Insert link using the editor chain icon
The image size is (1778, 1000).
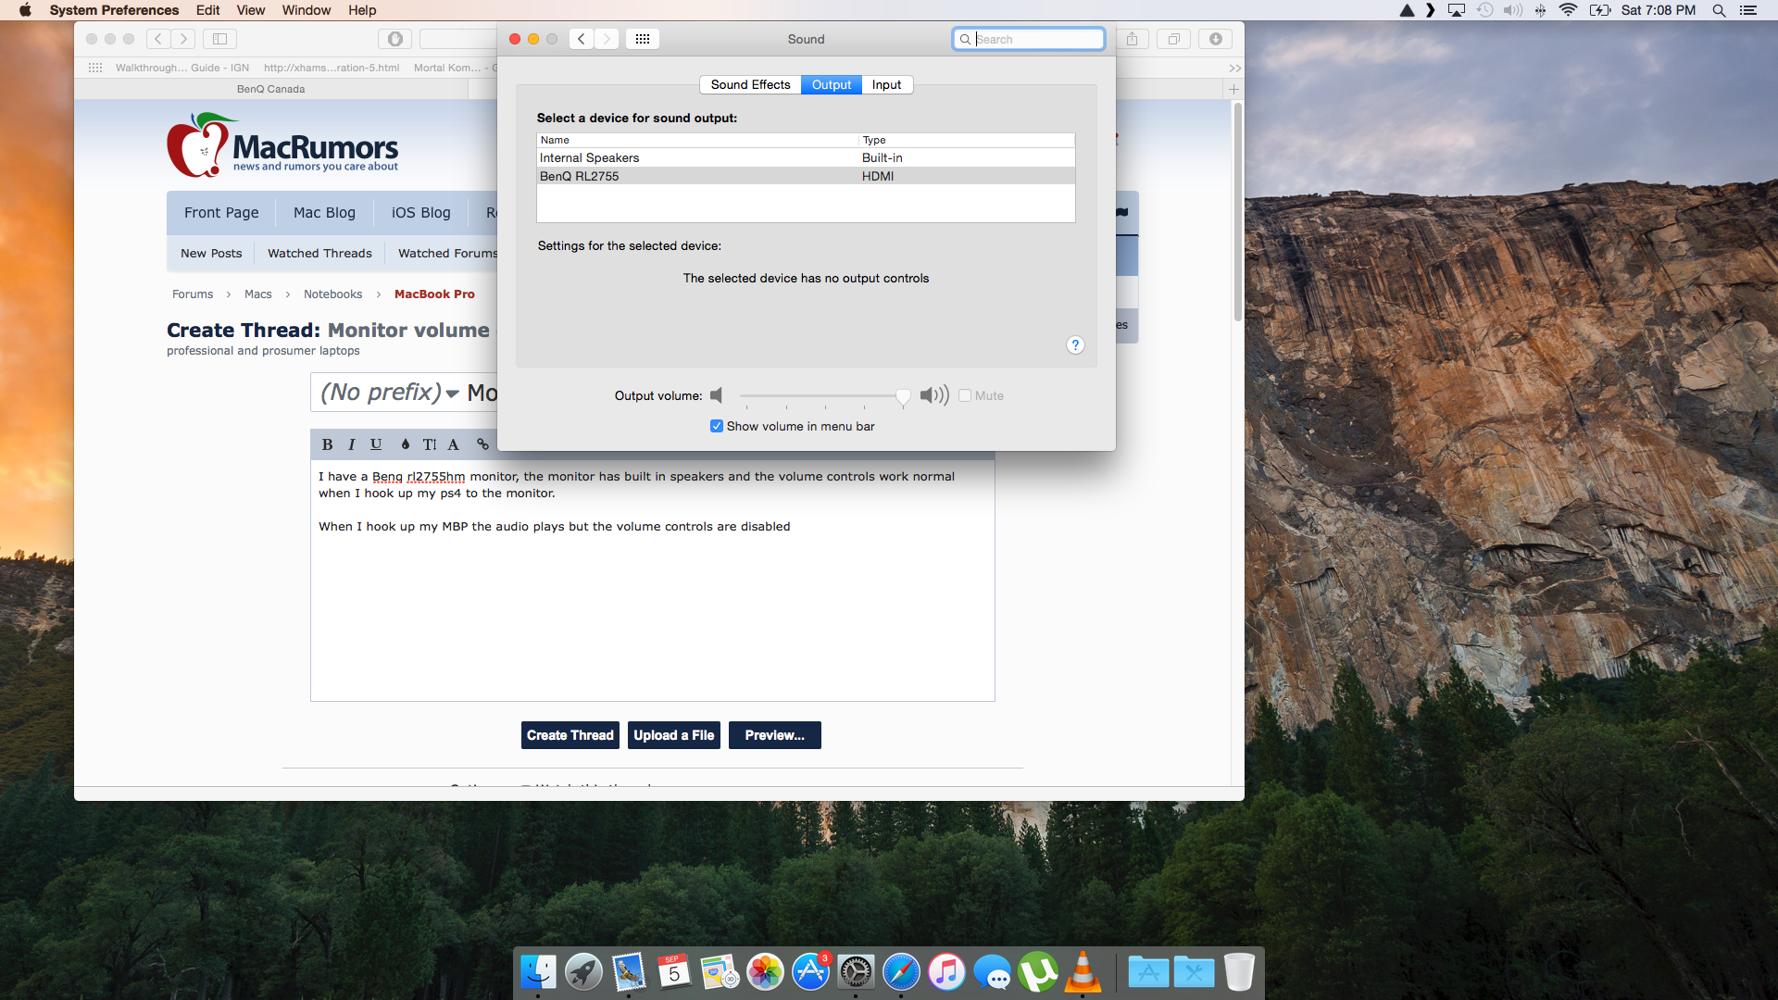pyautogui.click(x=482, y=444)
